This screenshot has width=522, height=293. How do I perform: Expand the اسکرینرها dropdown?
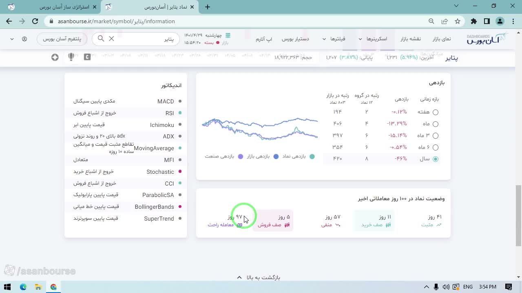(361, 39)
